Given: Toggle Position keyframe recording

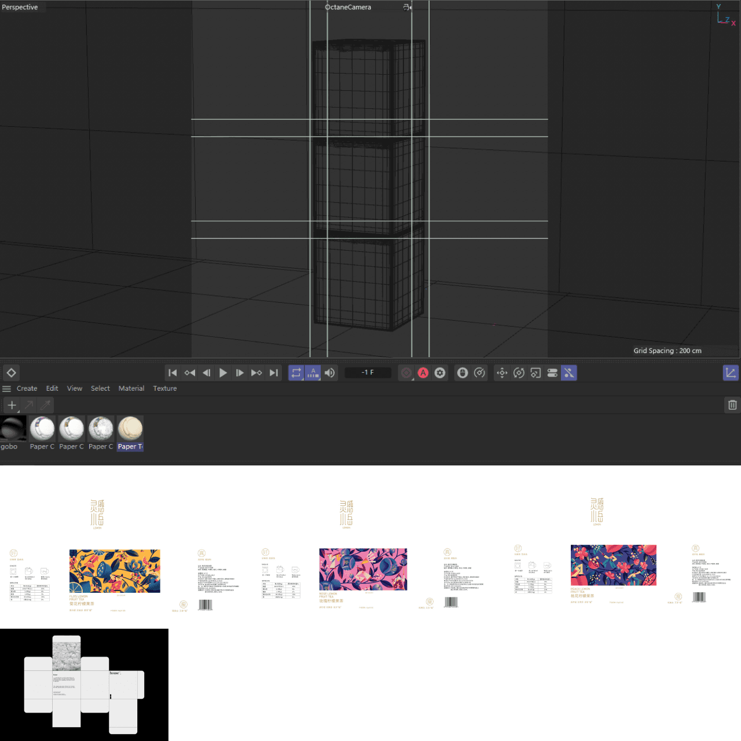Looking at the screenshot, I should tap(502, 373).
